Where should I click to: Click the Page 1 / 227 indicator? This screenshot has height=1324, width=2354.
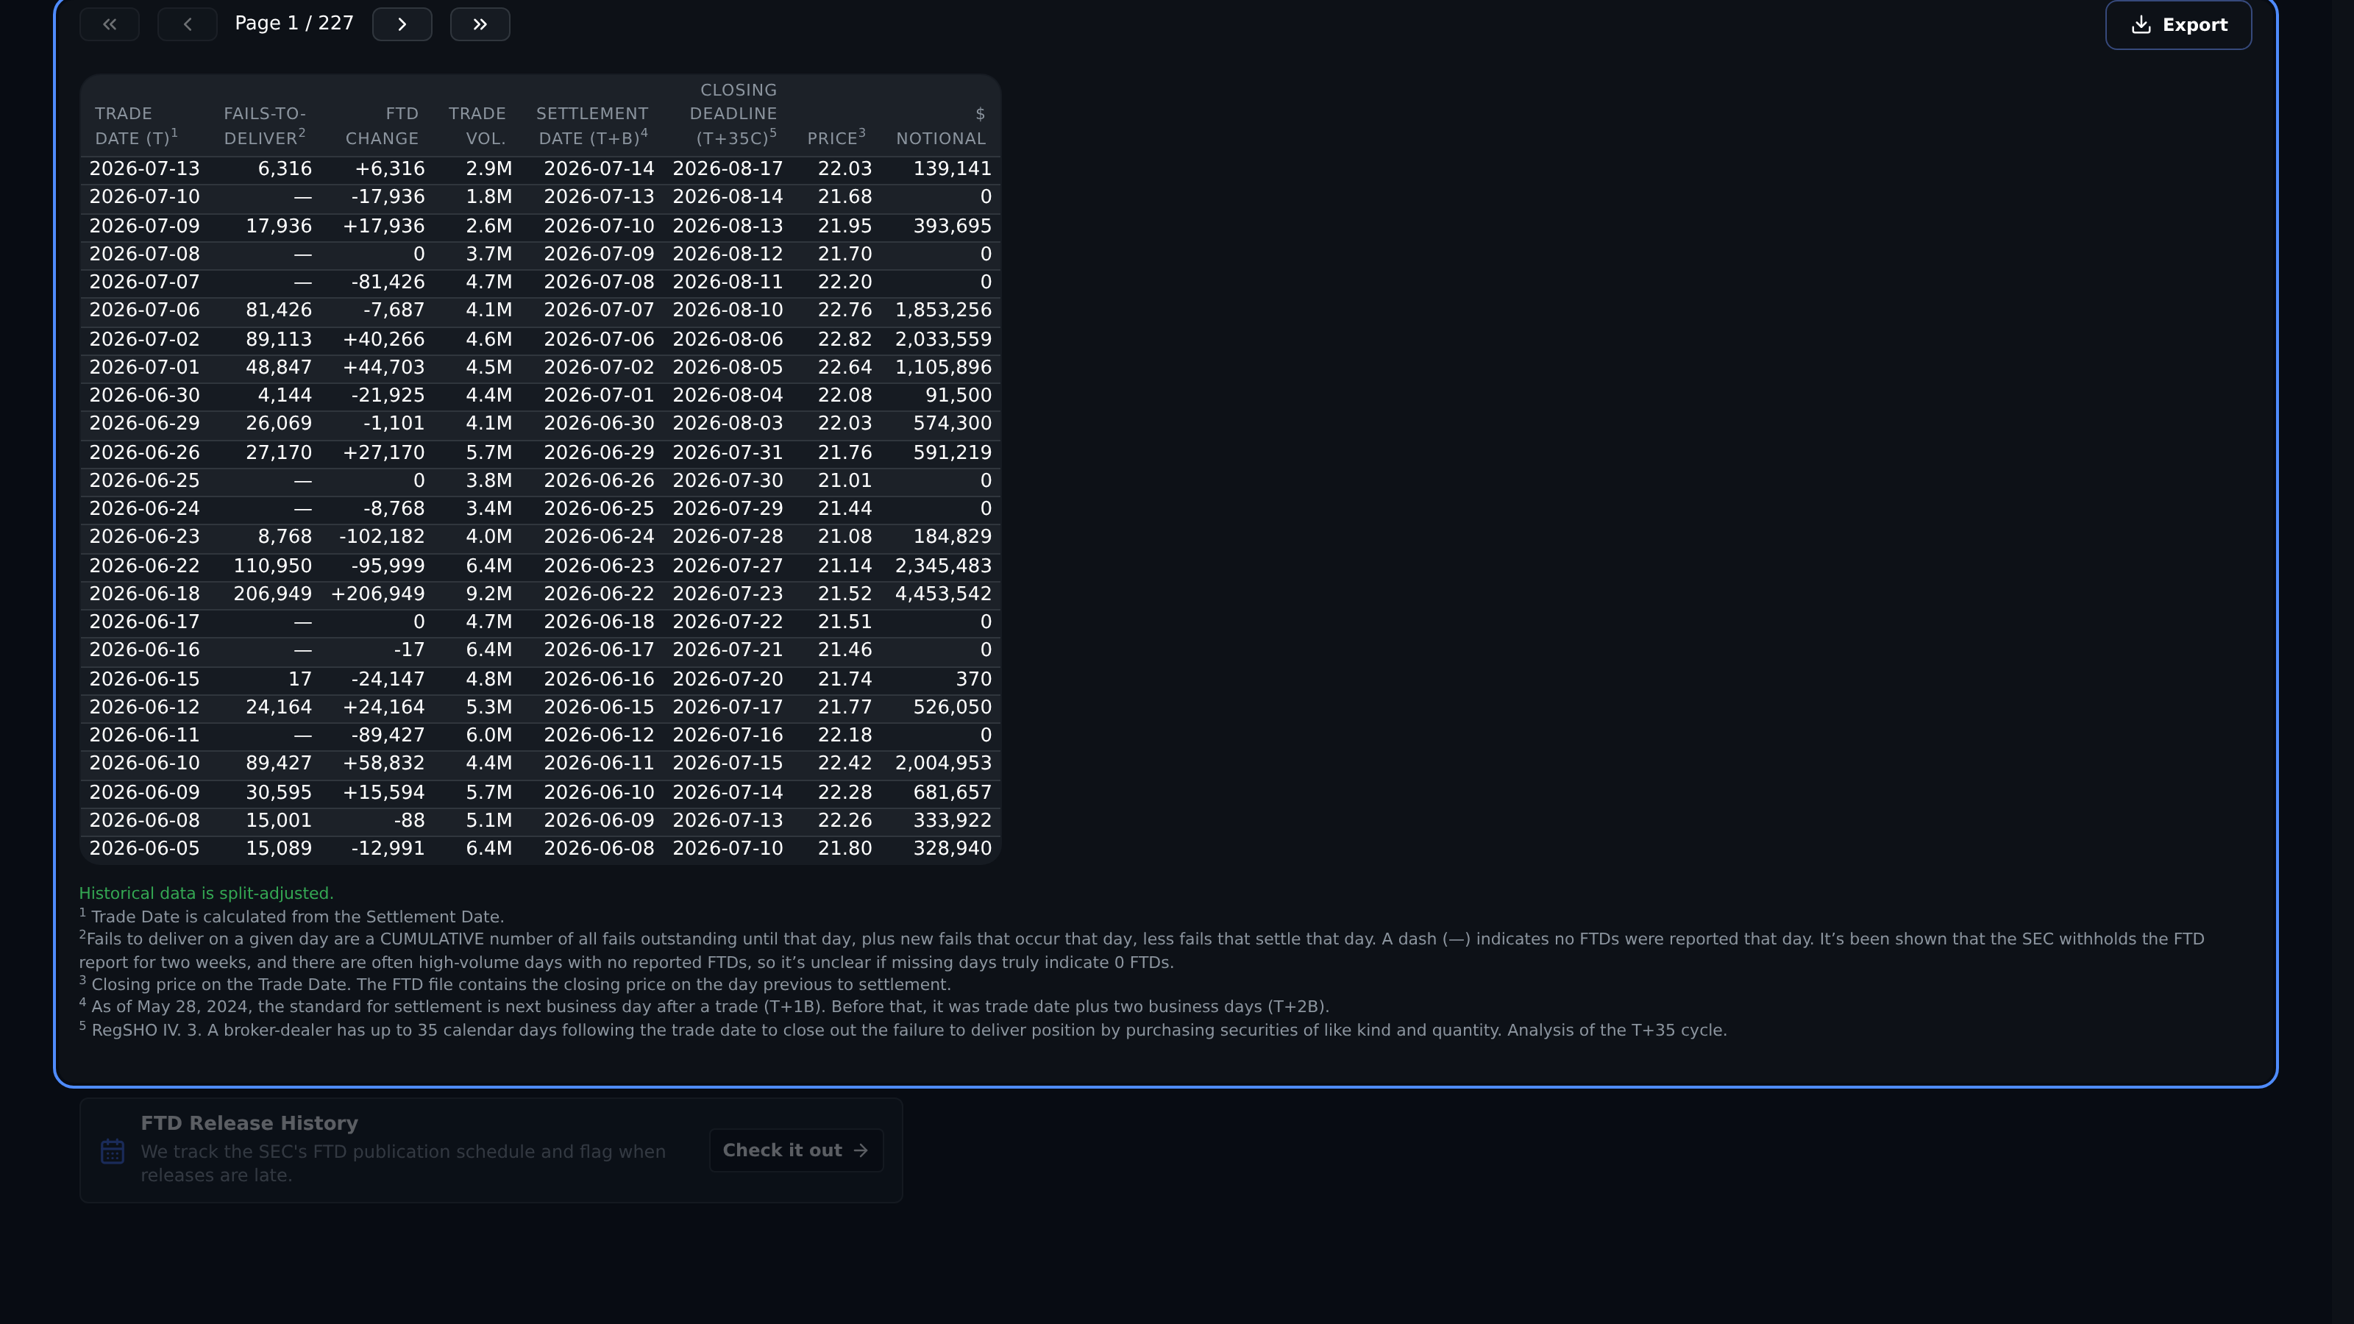click(294, 24)
